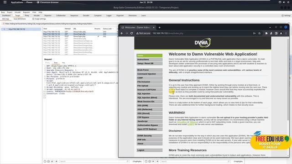Open Chromium three-dot menu
Screen dimensions: 292x164
(286, 33)
